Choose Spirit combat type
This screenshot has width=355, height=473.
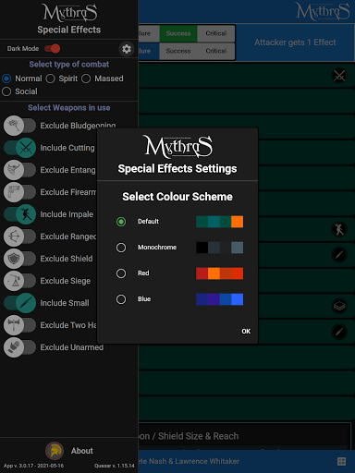[50, 79]
